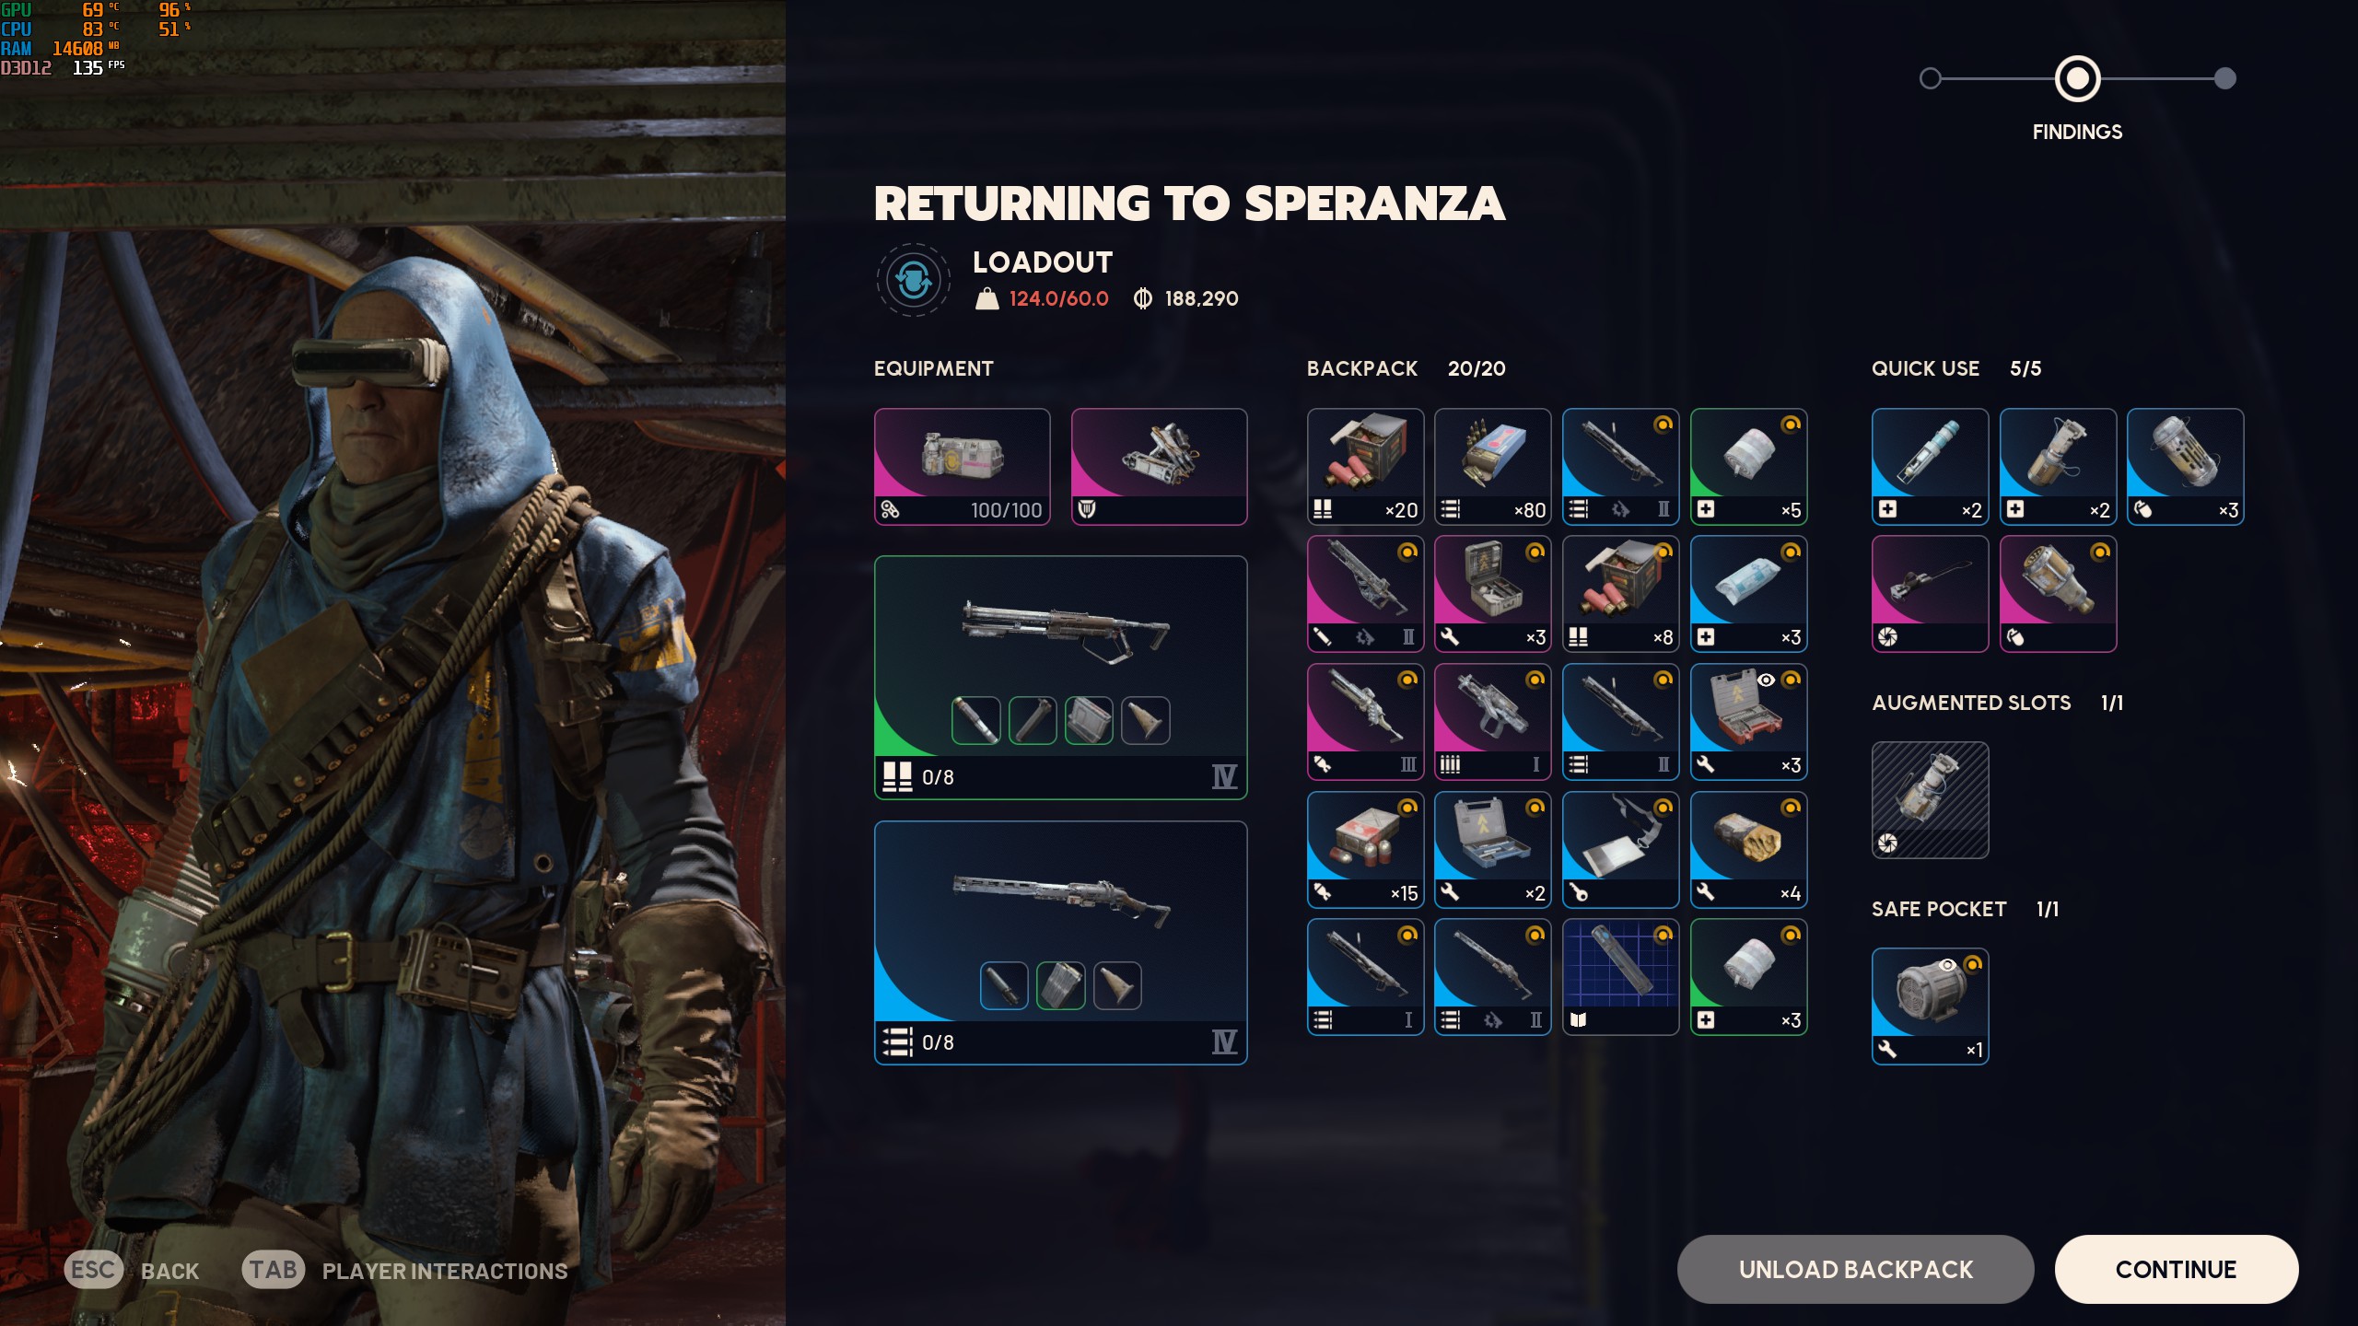
Task: Select the shotgun shells stack x20
Action: (1365, 467)
